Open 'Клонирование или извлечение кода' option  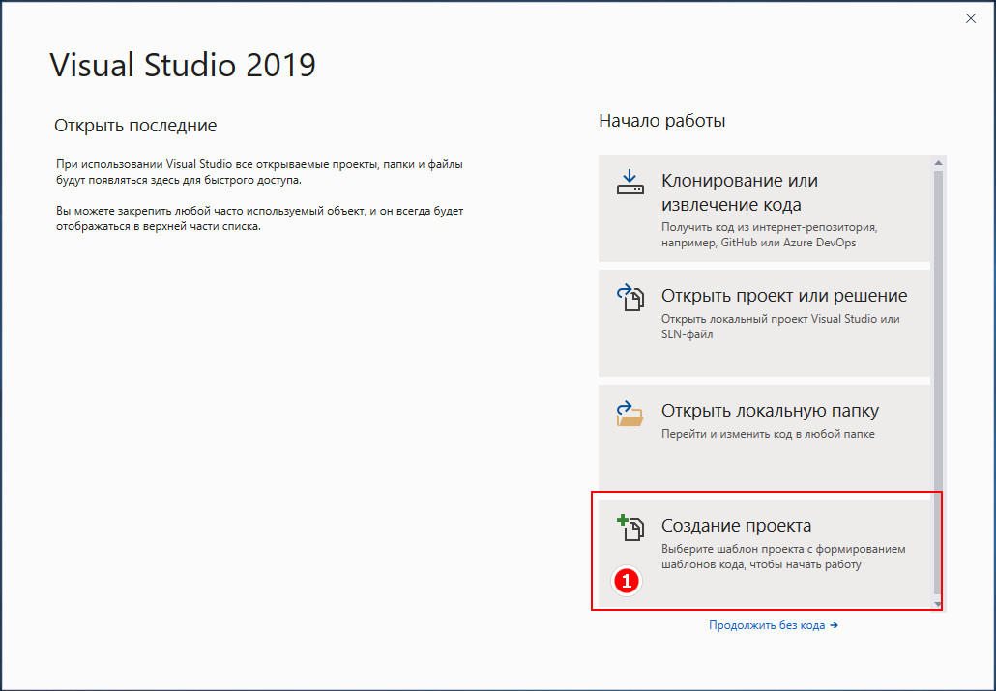tap(764, 208)
